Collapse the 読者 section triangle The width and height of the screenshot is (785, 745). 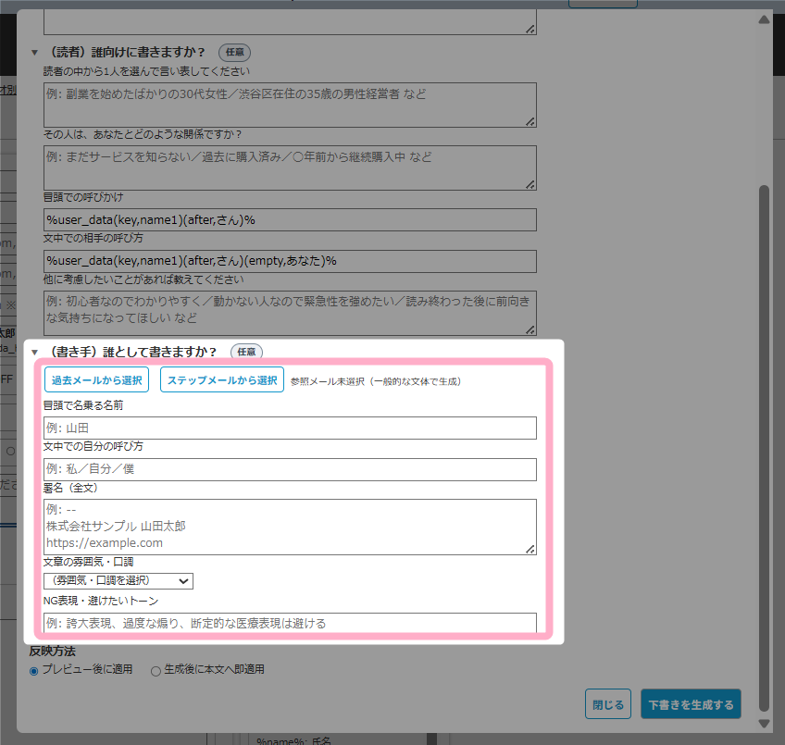tap(35, 53)
